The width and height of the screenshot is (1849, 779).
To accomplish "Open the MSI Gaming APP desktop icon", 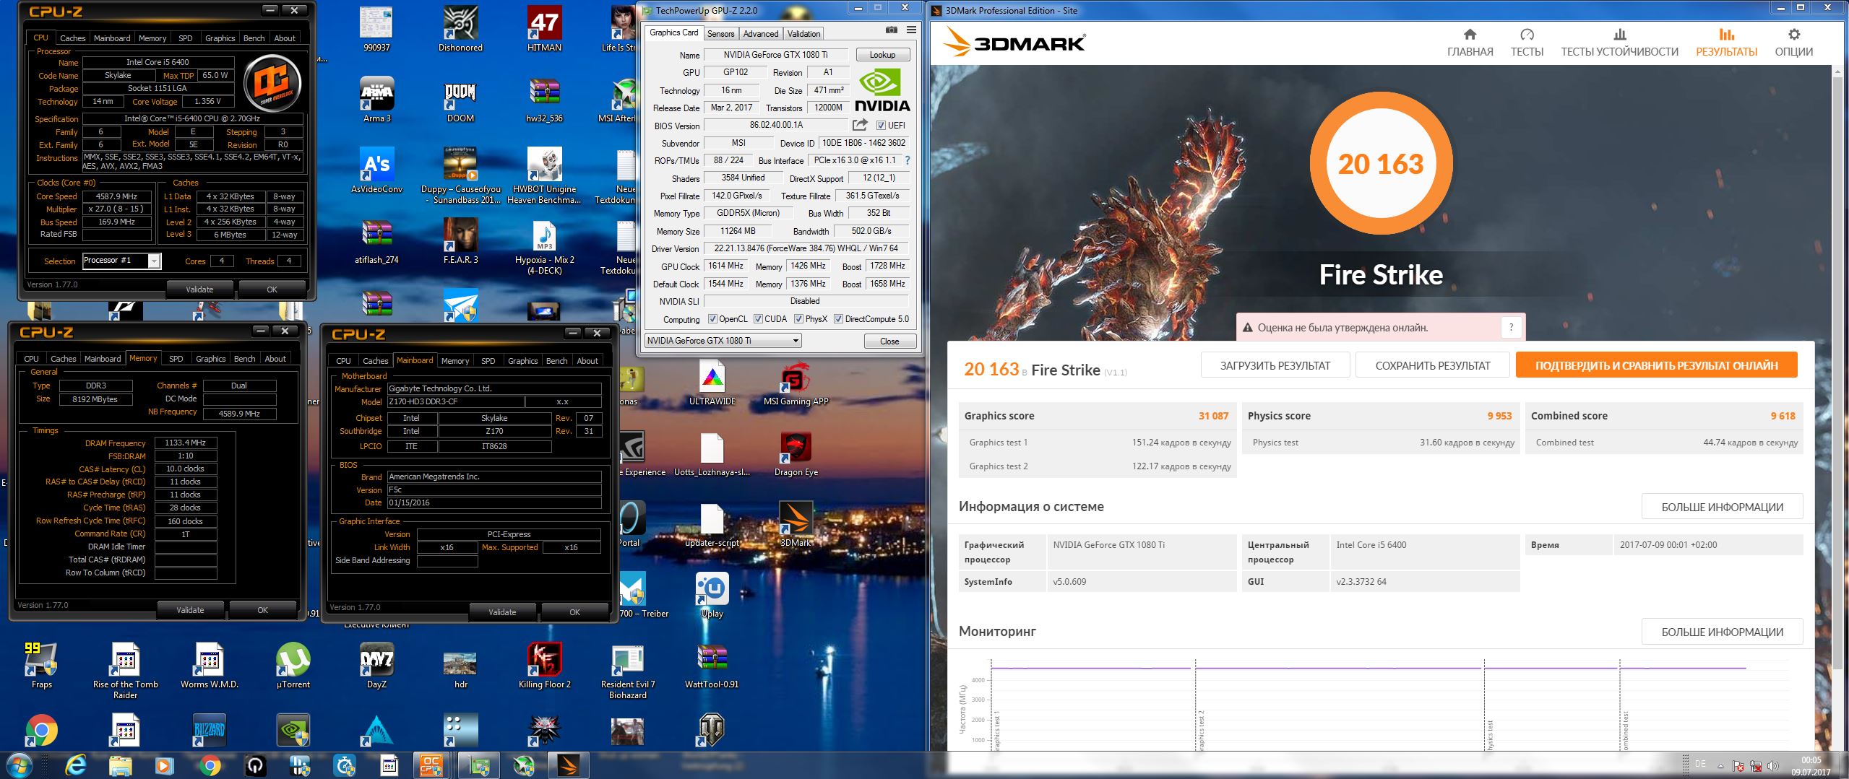I will click(796, 383).
